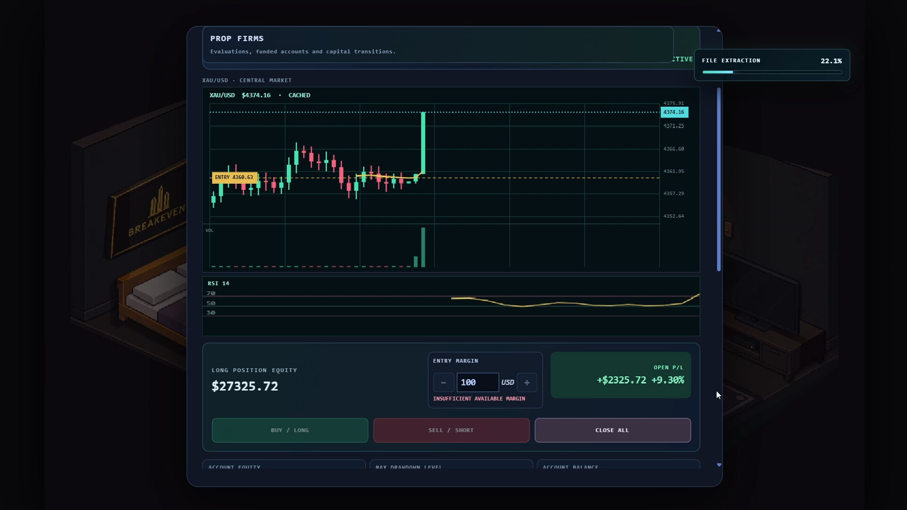Click the CACHED status label
This screenshot has width=907, height=510.
coord(299,95)
